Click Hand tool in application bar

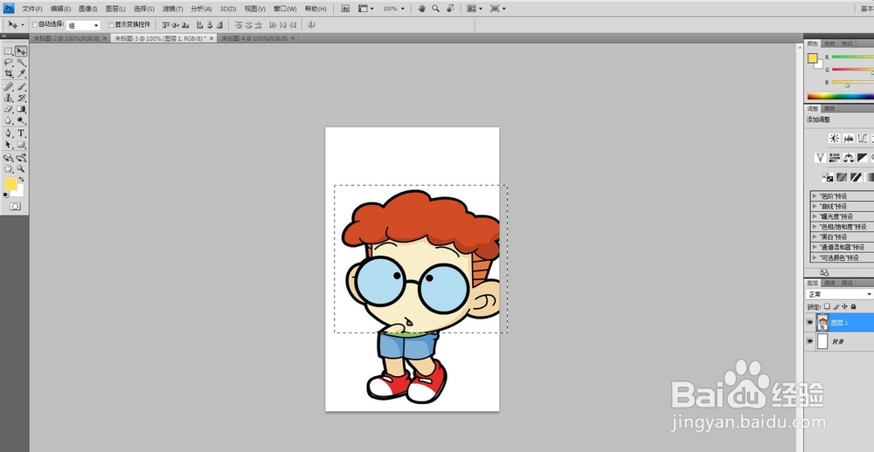pyautogui.click(x=422, y=9)
